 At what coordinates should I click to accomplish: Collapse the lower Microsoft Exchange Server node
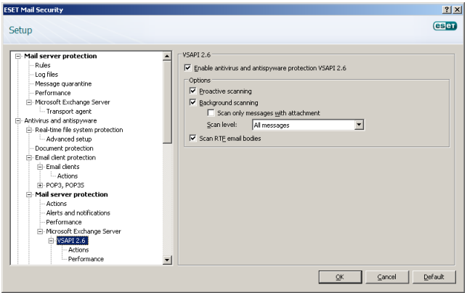coord(40,231)
